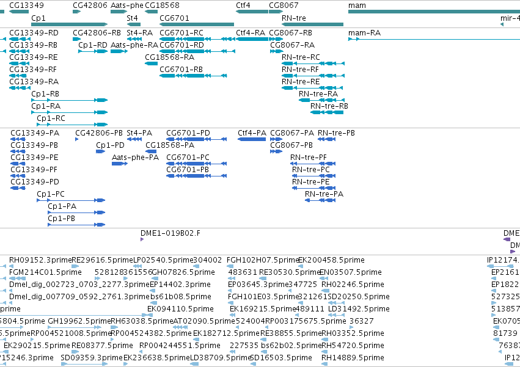Click EST RH09152.3prime
Viewport: 520px width, 367px height.
(40, 260)
